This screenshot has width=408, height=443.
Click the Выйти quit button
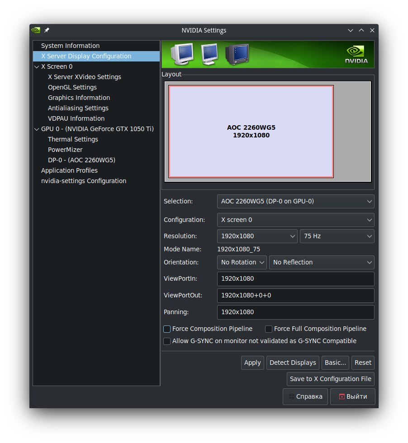(352, 397)
